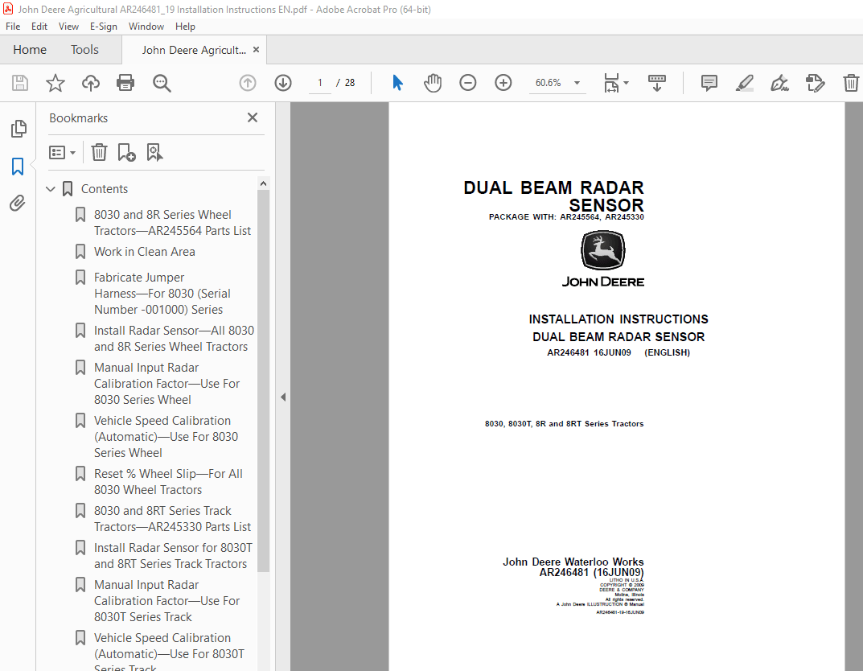Open the bookmark options menu
Viewport: 863px width, 671px height.
62,152
